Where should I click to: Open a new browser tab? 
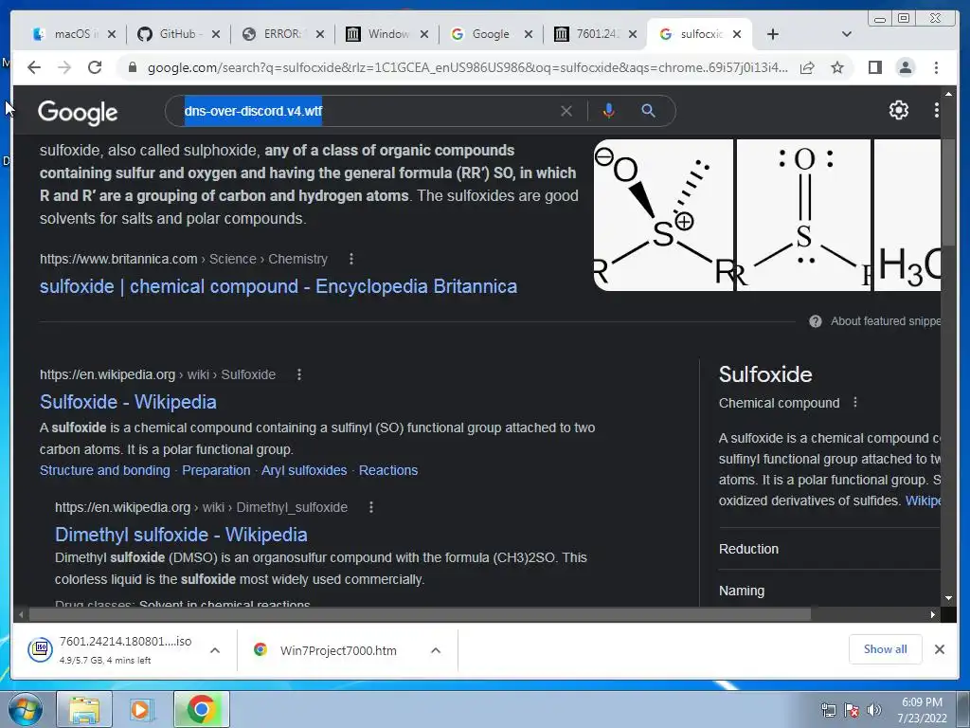coord(773,34)
